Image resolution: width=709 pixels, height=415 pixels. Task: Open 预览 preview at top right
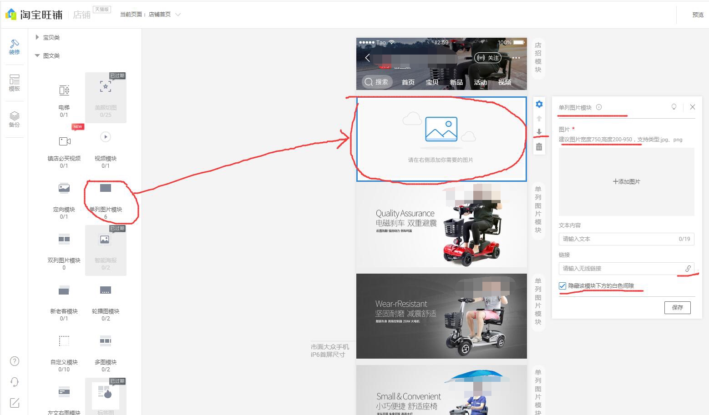click(698, 14)
